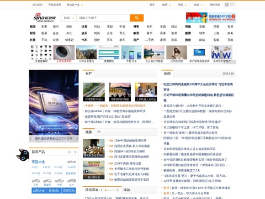Click video icon before 兰州牛肉面 headline
This screenshot has height=199, width=265.
(111, 164)
